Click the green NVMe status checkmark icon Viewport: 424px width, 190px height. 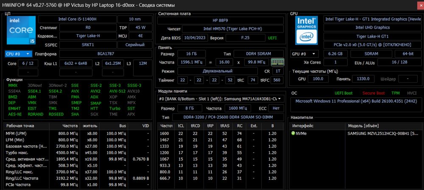[x=293, y=133]
